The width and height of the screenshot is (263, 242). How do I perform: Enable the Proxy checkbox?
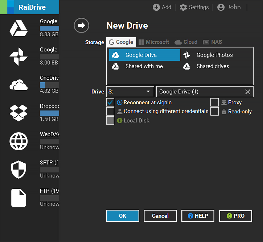tap(214, 102)
